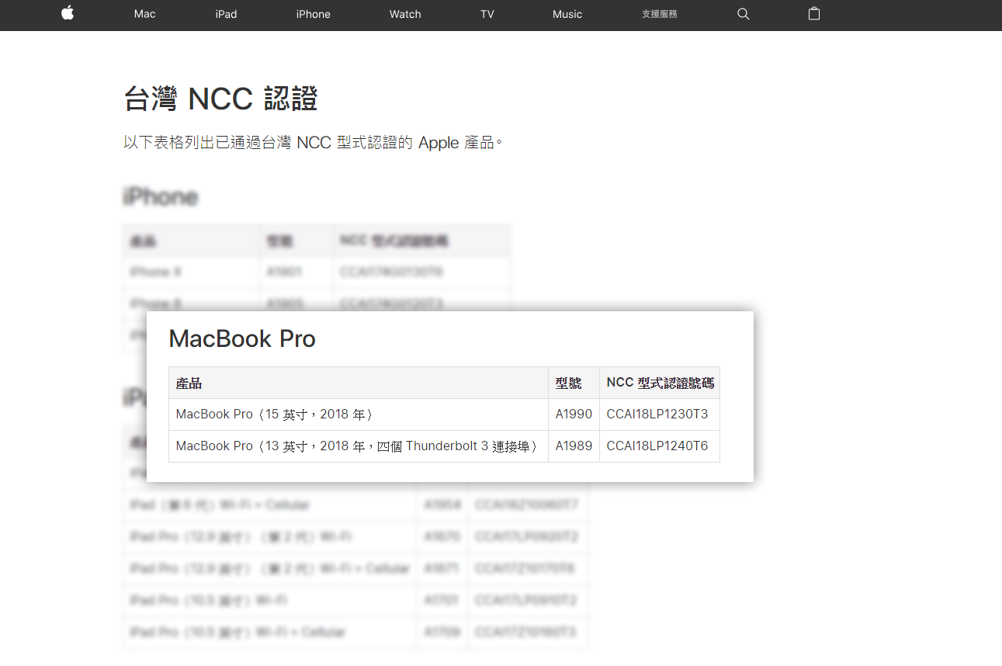Image resolution: width=1002 pixels, height=666 pixels.
Task: Select iPhone in the navigation bar
Action: [x=314, y=14]
